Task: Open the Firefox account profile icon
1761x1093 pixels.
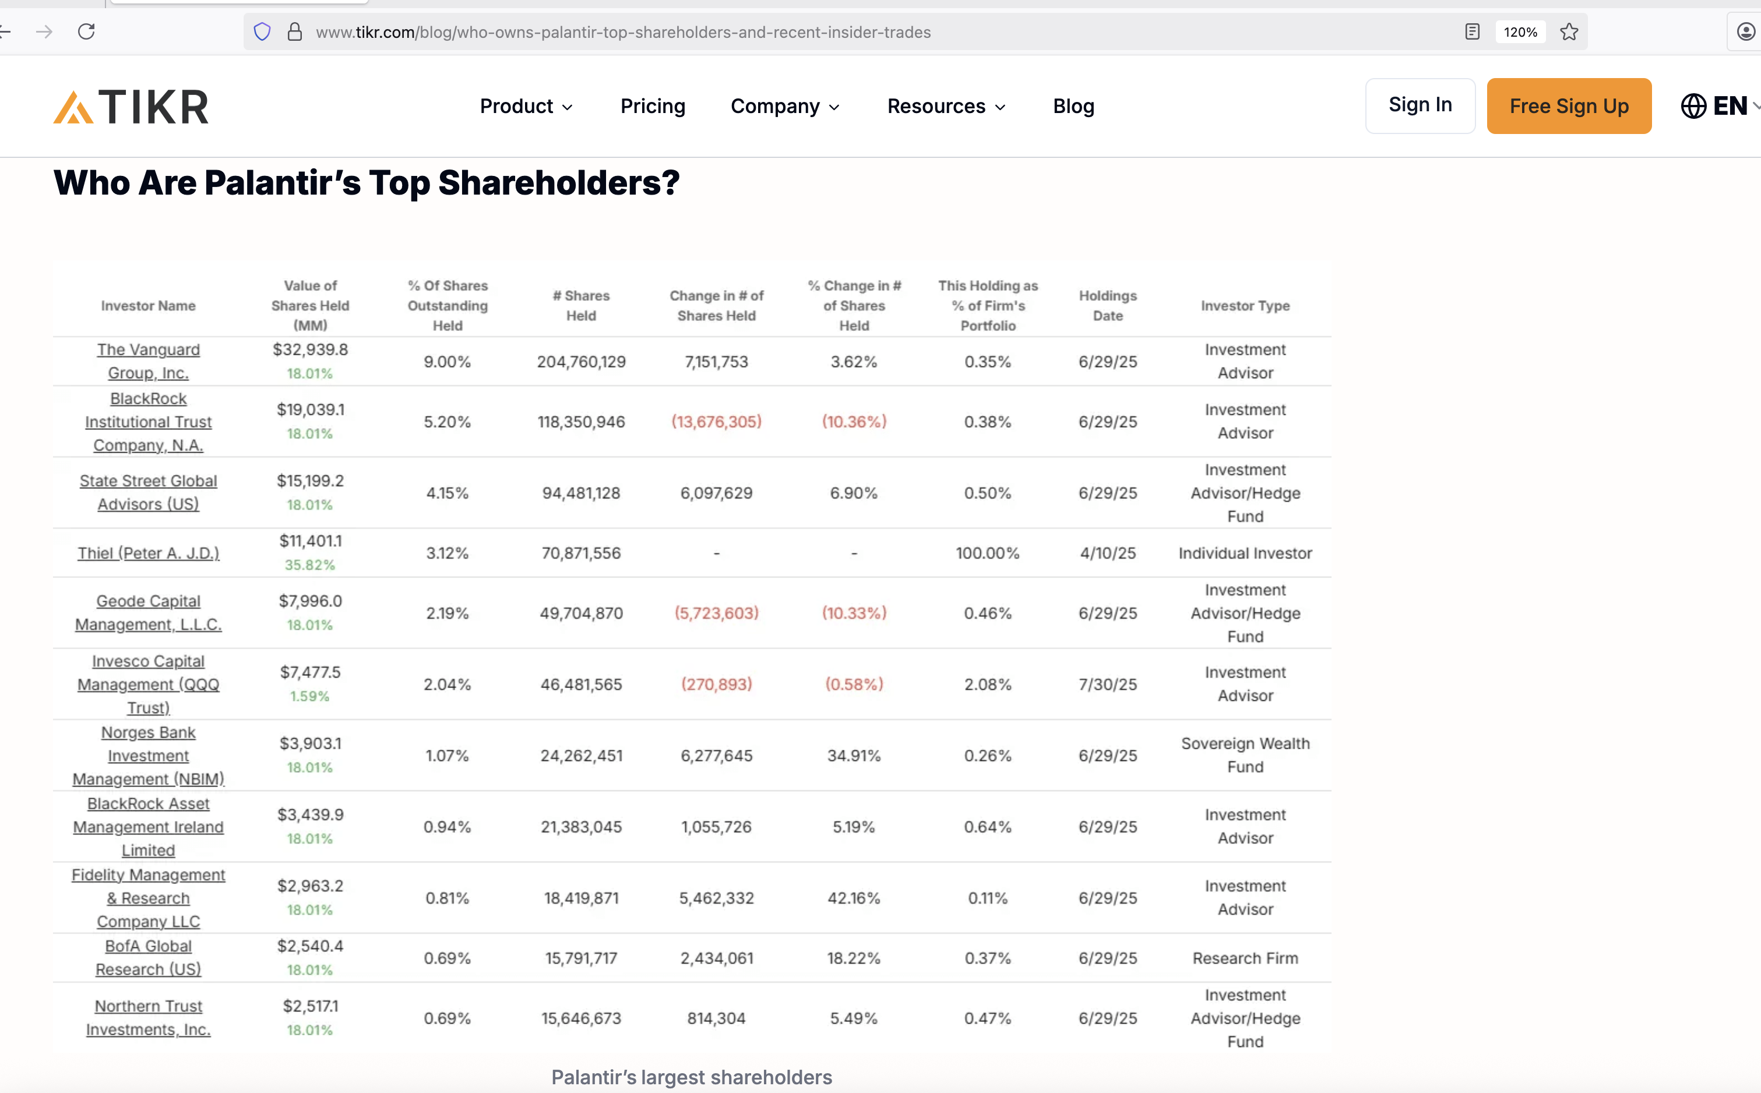Action: pyautogui.click(x=1745, y=32)
